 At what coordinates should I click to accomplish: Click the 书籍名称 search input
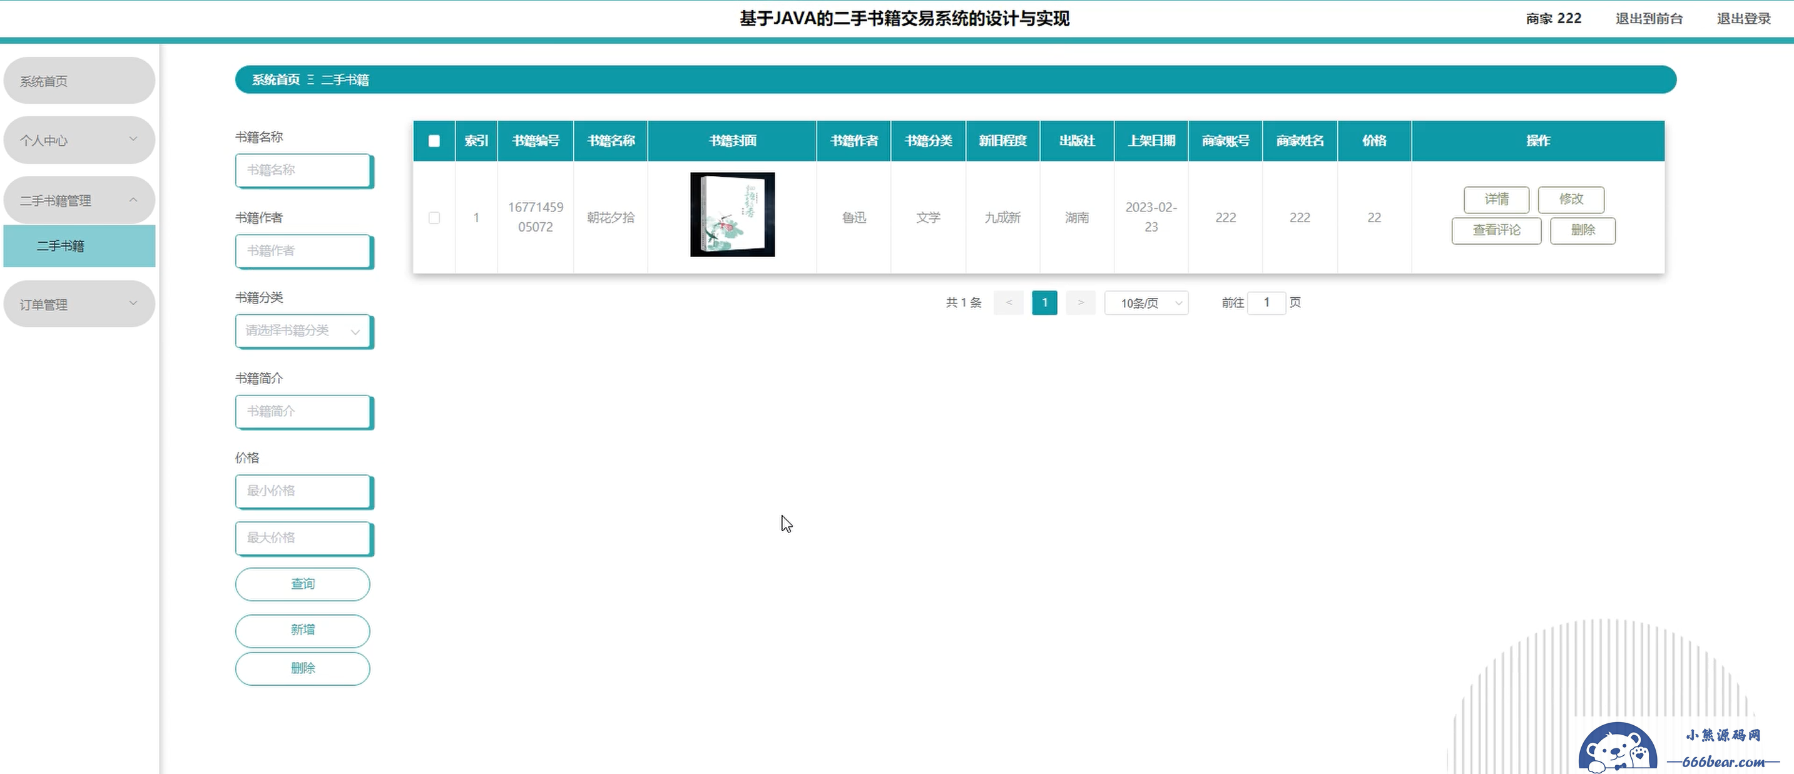click(x=303, y=170)
